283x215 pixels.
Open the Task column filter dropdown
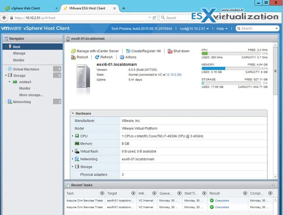pos(102,193)
